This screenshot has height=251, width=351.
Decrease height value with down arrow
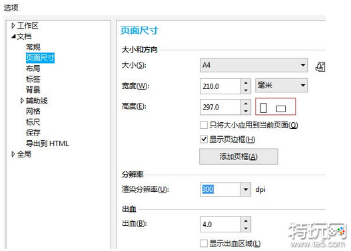tap(246, 111)
